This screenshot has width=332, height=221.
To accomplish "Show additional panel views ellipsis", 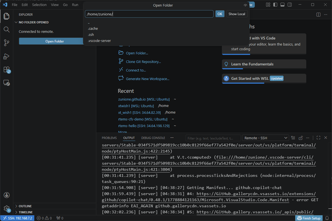I will (x=172, y=138).
